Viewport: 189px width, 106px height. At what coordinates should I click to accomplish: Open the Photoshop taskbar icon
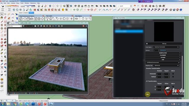pyautogui.click(x=33, y=104)
